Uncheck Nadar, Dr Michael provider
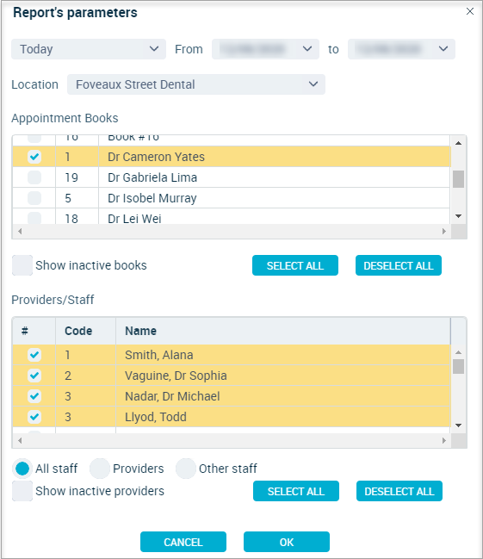 [x=34, y=396]
